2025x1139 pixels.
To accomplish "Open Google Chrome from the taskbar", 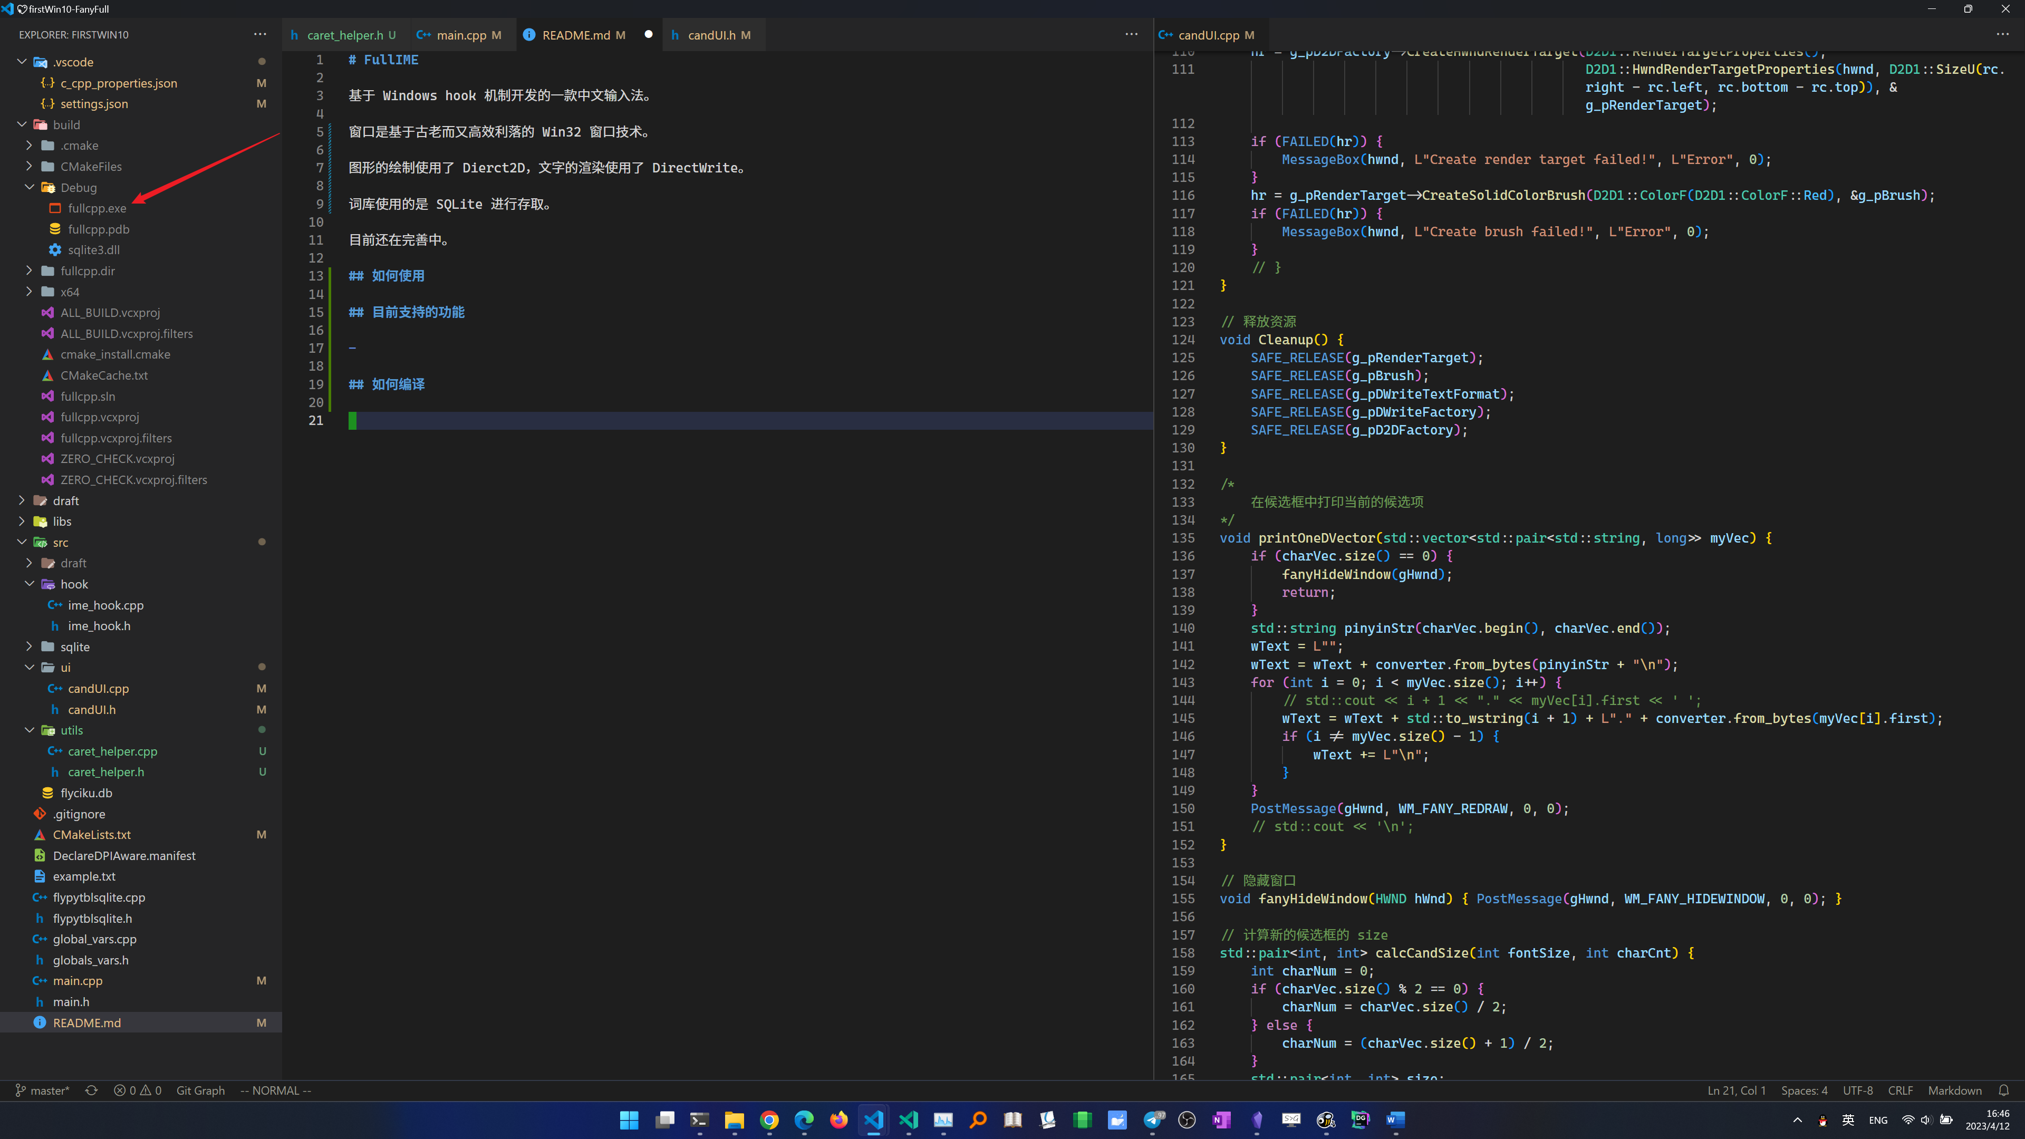I will point(769,1120).
